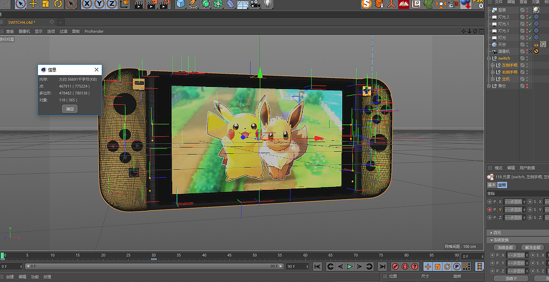Select the 天空 sky object
The width and height of the screenshot is (549, 282).
coord(502,45)
